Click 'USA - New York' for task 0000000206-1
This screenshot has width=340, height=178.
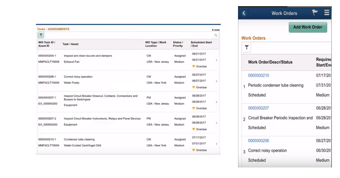(x=156, y=83)
